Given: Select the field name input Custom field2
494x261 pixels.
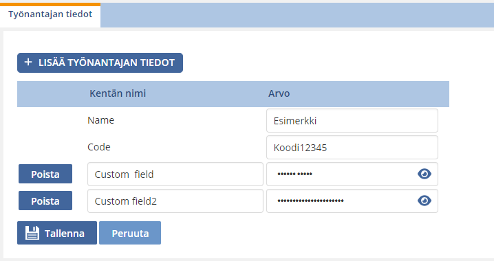Looking at the screenshot, I should pos(175,201).
